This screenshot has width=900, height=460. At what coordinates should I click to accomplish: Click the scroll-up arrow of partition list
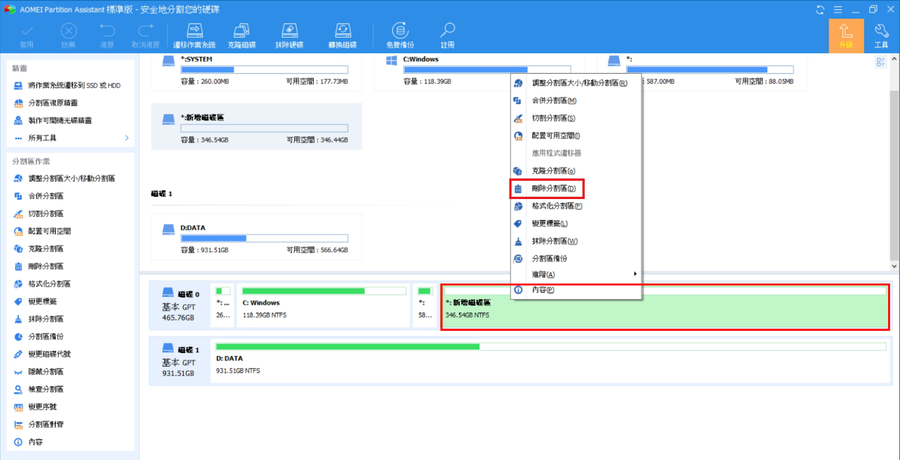(894, 58)
